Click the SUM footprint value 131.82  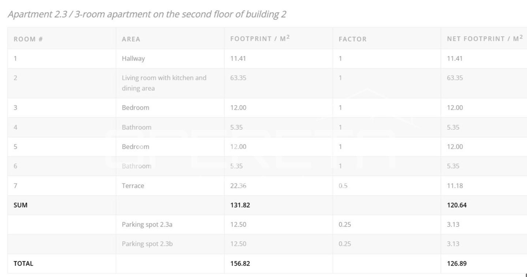240,205
